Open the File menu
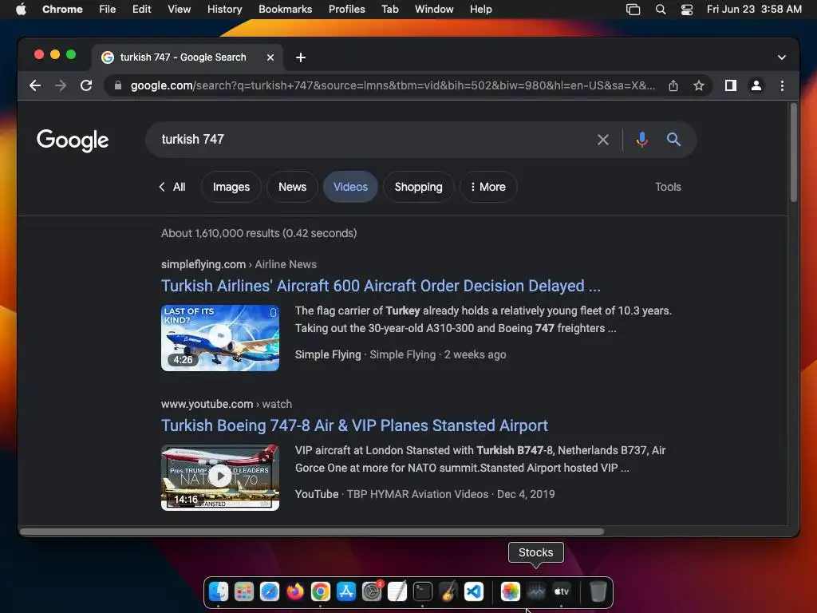This screenshot has height=613, width=817. [x=108, y=9]
